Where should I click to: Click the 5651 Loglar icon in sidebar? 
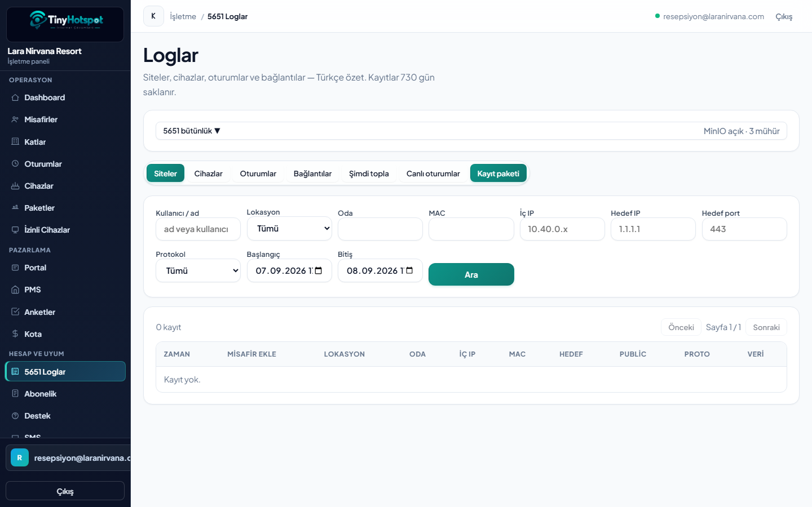(15, 372)
